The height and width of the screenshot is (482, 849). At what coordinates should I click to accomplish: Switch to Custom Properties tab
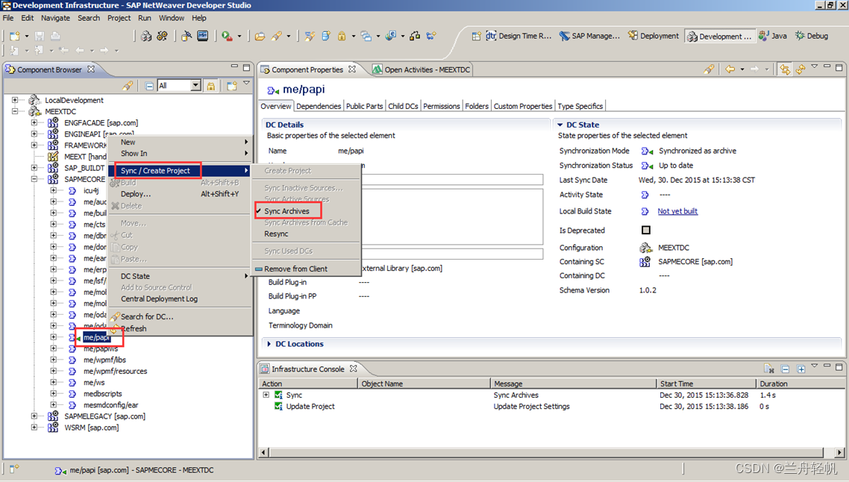tap(522, 106)
